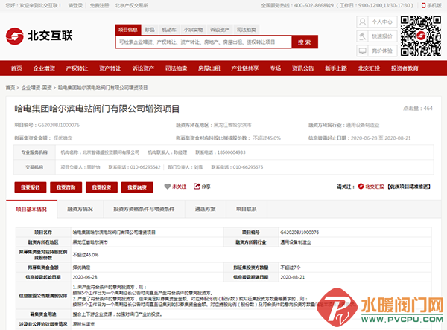Image resolution: width=447 pixels, height=330 pixels.
Task: Click the 我要融资 button
Action: tap(137, 187)
